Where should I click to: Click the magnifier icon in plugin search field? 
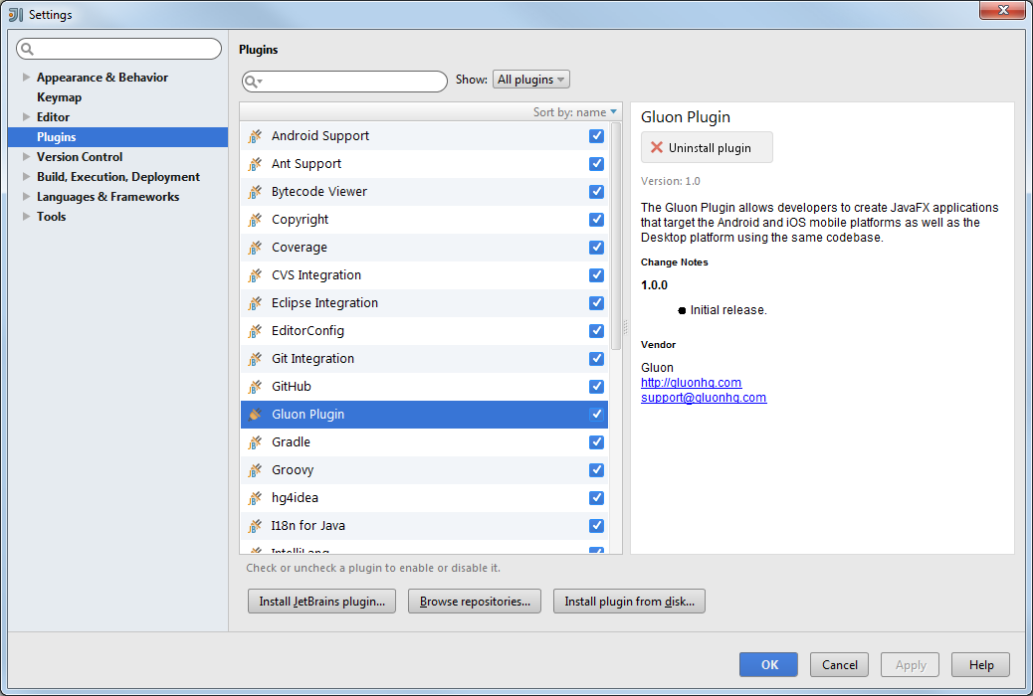[x=253, y=81]
